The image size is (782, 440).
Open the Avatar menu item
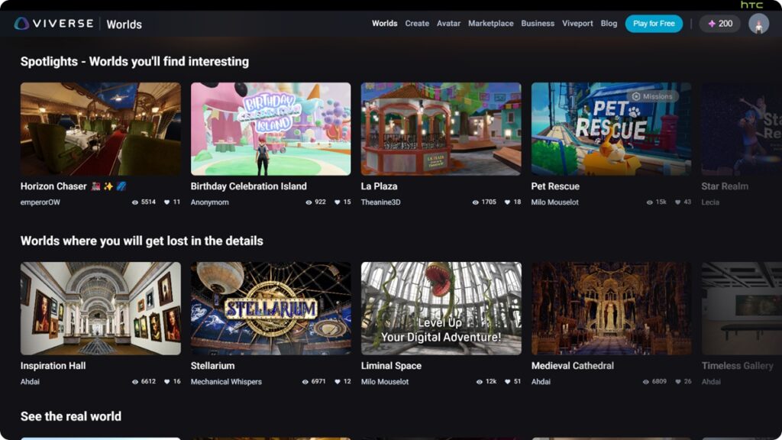(x=448, y=24)
